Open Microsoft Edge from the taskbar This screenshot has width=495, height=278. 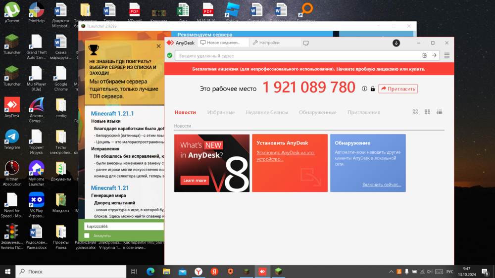[x=150, y=272]
